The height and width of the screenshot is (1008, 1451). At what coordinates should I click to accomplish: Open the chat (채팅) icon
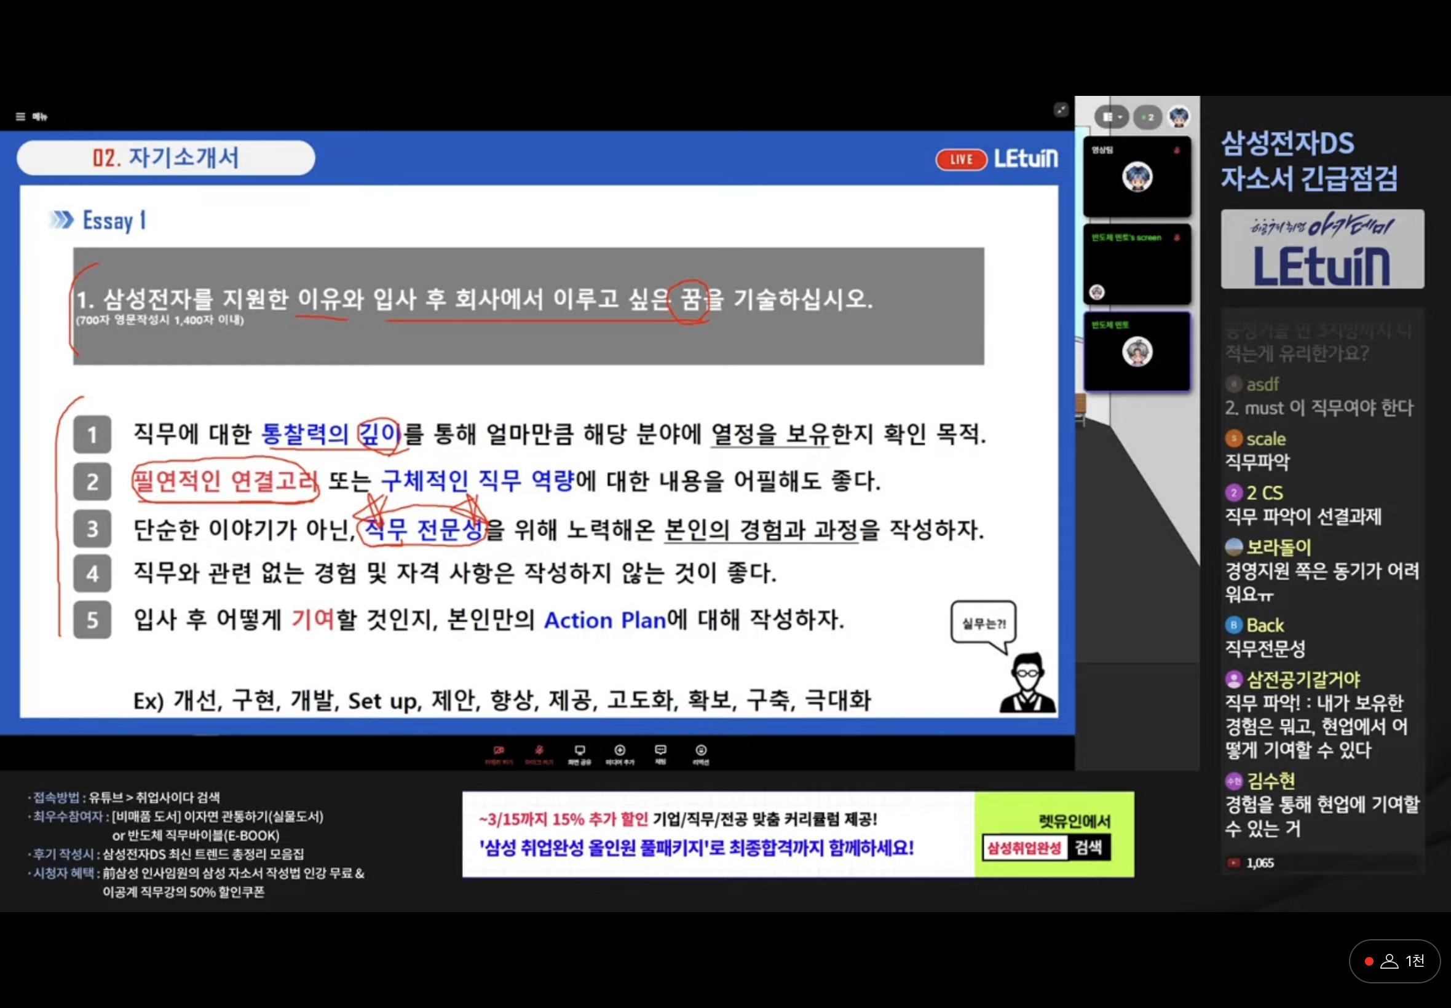click(660, 752)
